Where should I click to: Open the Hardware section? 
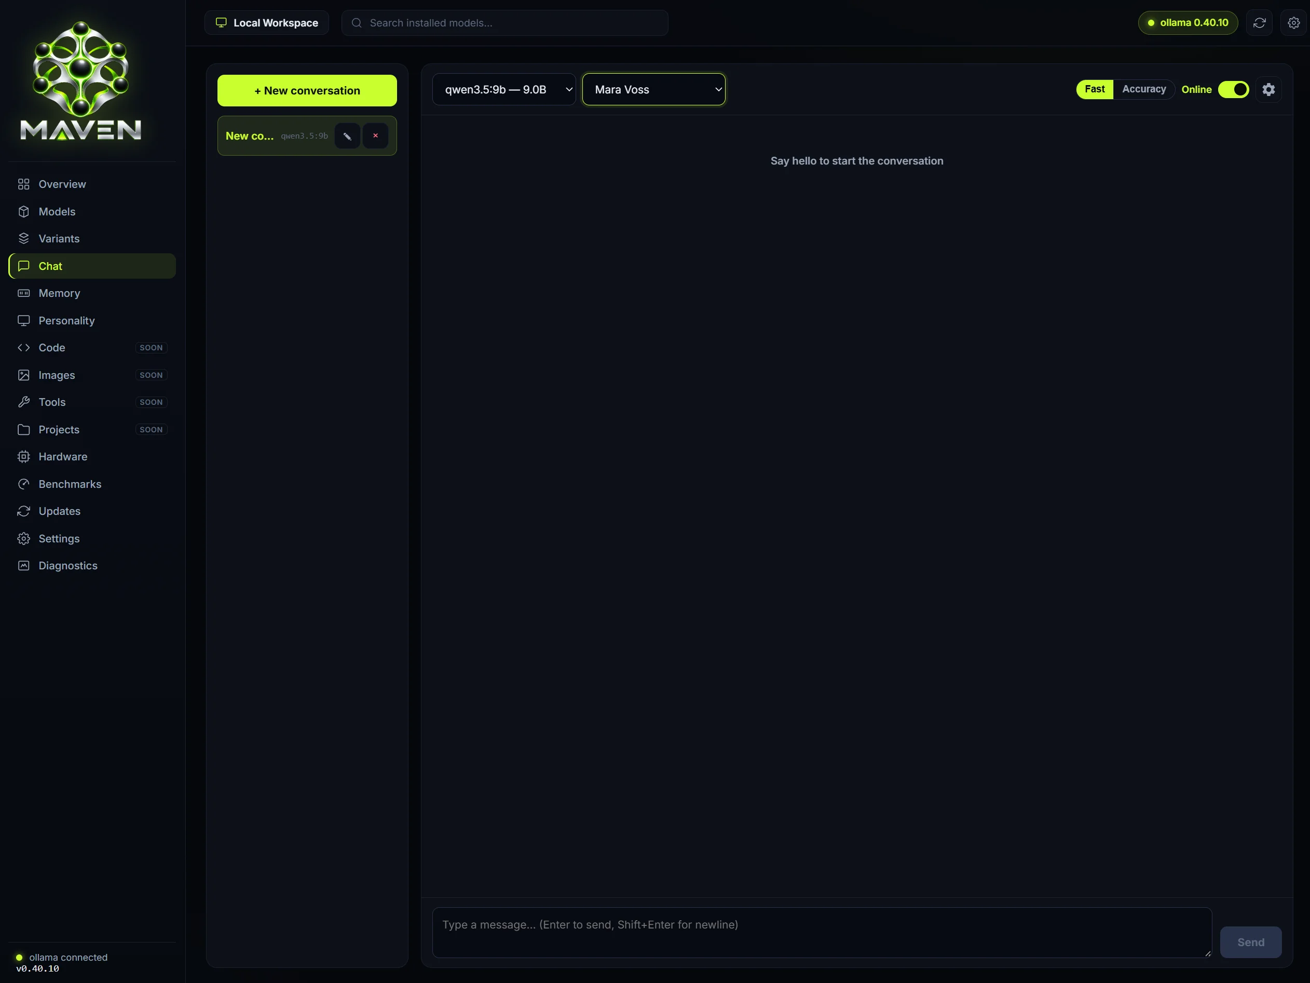click(x=92, y=457)
